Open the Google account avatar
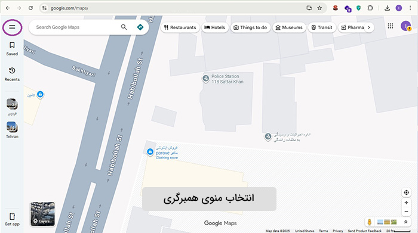 point(405,26)
